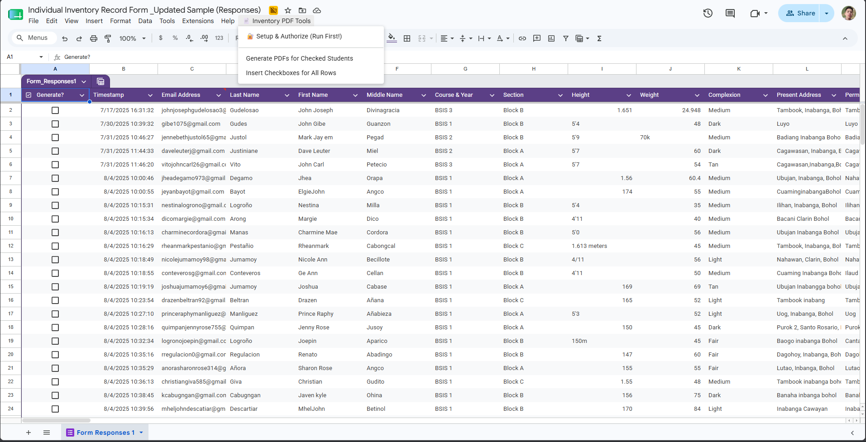866x442 pixels.
Task: Open the Functions sigma icon
Action: 599,38
